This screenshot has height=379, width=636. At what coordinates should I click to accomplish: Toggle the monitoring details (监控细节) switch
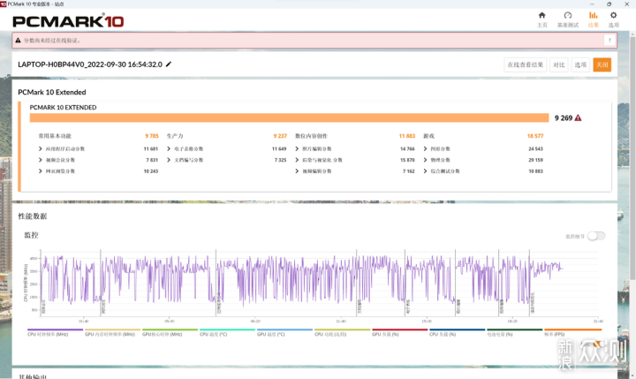tap(596, 236)
